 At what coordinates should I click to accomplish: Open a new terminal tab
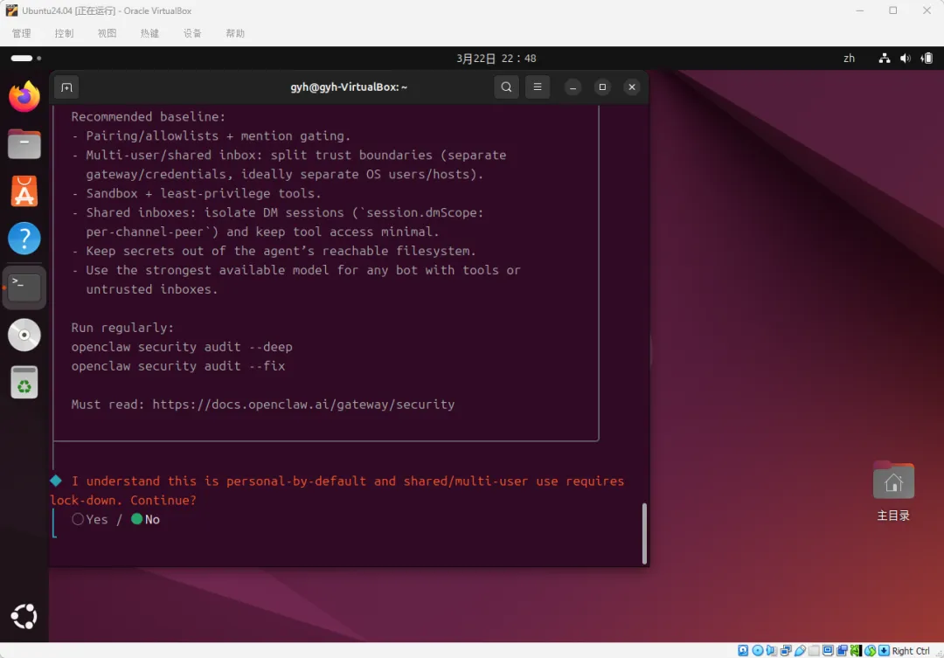(66, 87)
